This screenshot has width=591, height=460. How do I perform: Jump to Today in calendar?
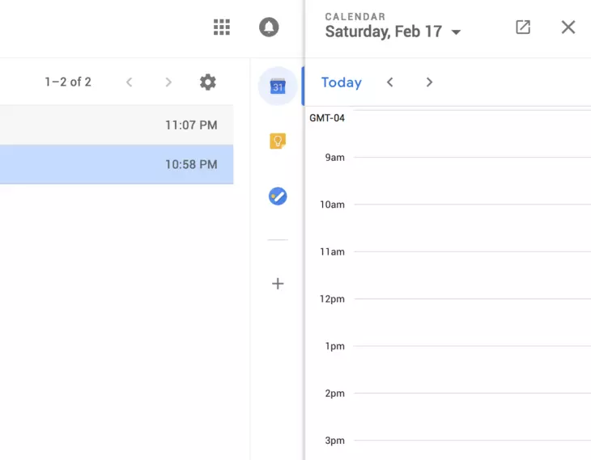tap(341, 82)
